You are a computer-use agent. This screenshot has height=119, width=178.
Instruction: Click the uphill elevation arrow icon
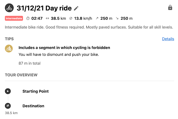(x=97, y=19)
